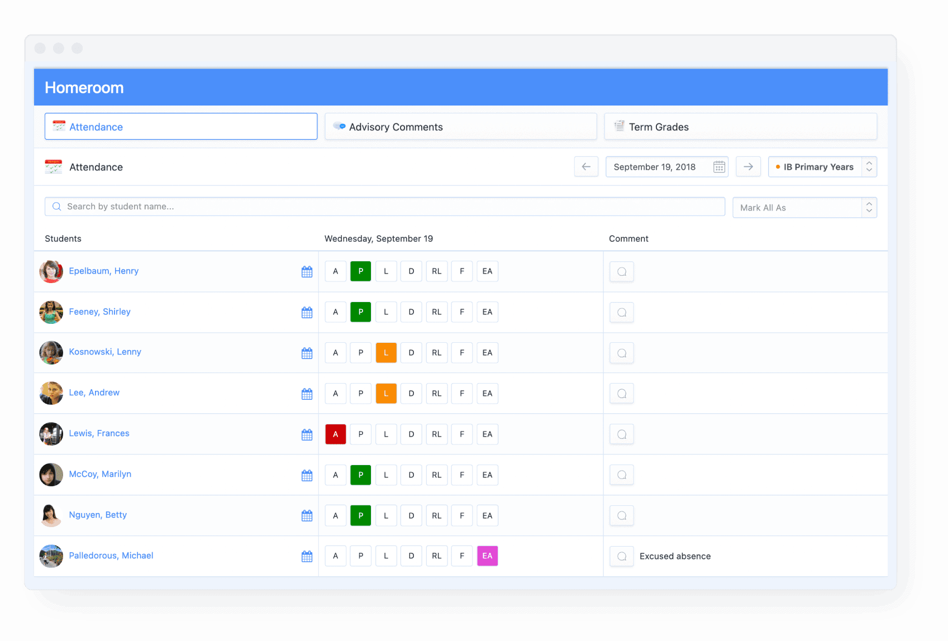Viewport: 948px width, 641px height.
Task: Add comment for Lewis, Frances
Action: (x=622, y=434)
